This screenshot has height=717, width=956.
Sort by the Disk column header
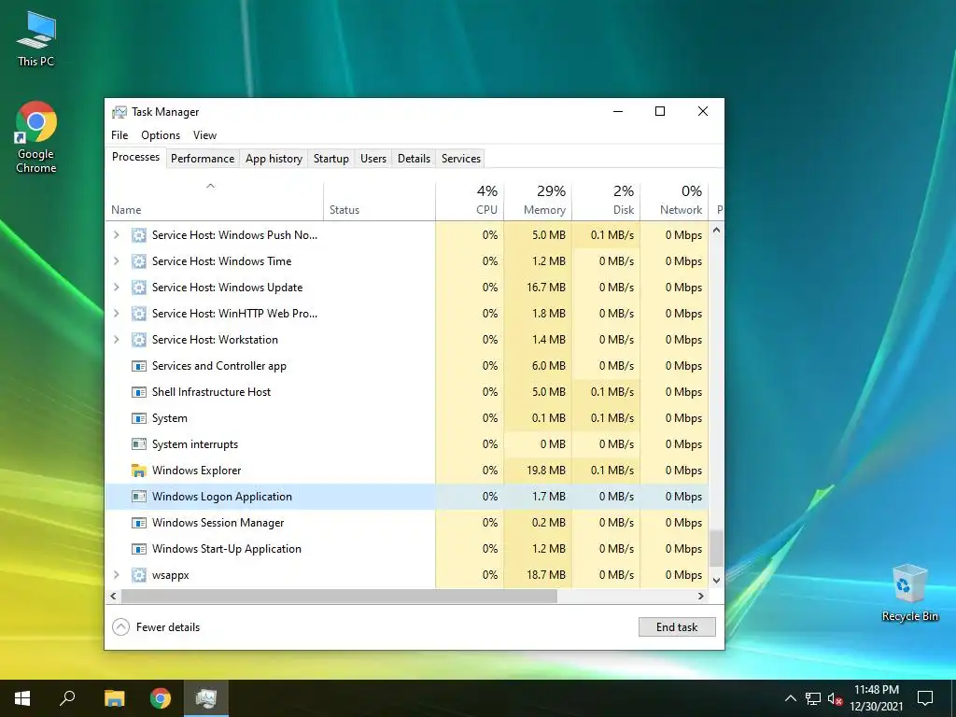(x=606, y=202)
